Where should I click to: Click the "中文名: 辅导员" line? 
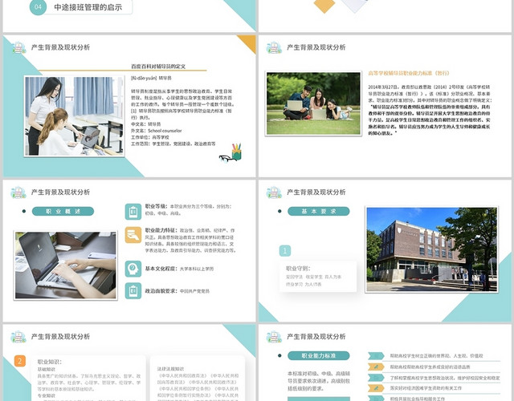[146, 124]
